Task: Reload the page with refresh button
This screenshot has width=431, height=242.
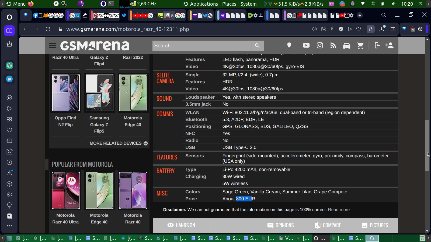Action: point(48,29)
